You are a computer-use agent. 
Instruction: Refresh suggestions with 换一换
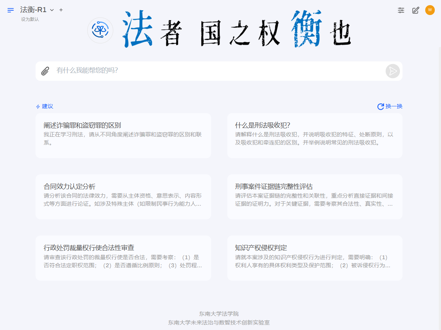click(x=390, y=106)
